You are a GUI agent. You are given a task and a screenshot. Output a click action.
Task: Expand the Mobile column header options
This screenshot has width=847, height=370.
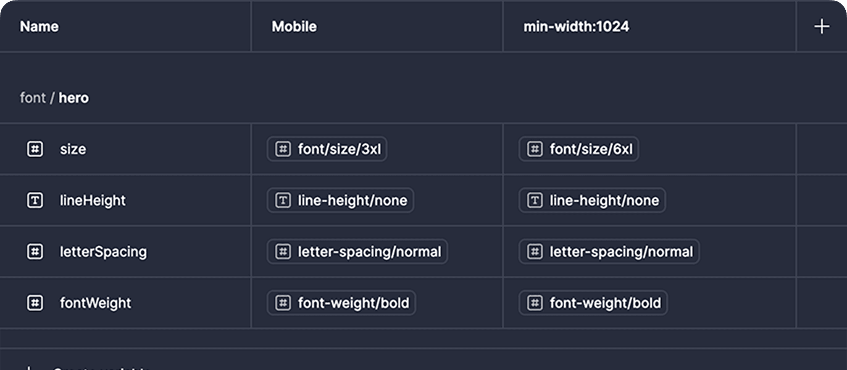(x=294, y=26)
